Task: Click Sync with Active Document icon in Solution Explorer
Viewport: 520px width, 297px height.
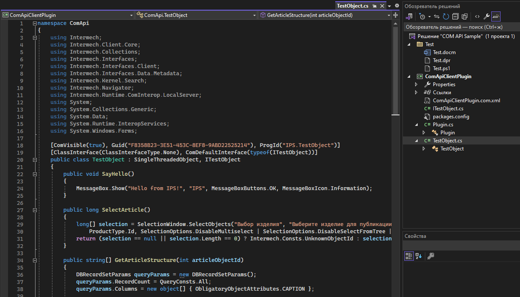Action: (x=437, y=16)
